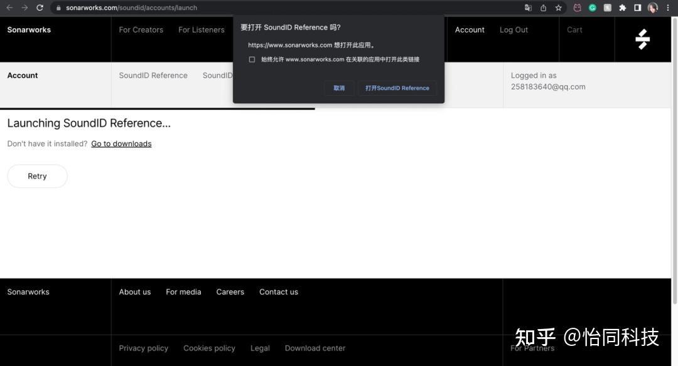The height and width of the screenshot is (366, 678).
Task: Open the Chrome extensions puzzle-piece icon
Action: (622, 8)
